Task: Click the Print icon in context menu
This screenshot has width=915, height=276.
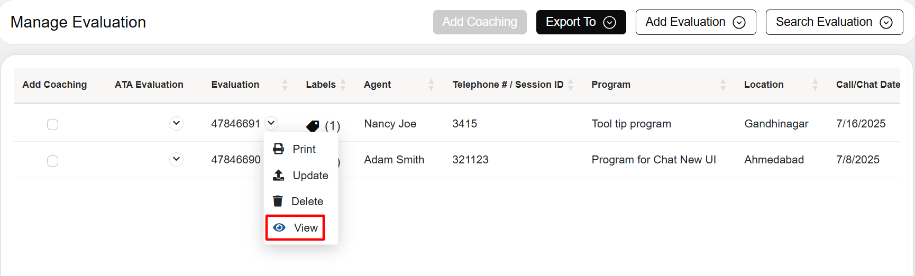Action: point(278,149)
